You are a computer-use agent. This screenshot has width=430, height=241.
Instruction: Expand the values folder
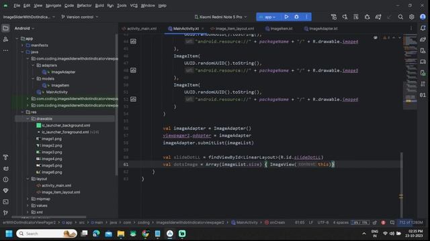point(28,206)
